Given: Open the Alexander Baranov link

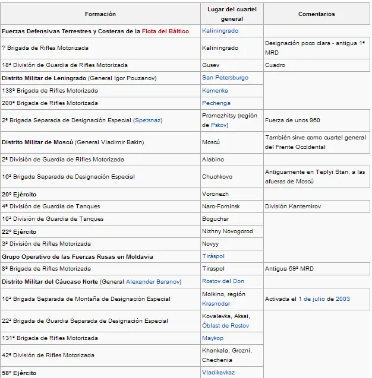Looking at the screenshot, I should pyautogui.click(x=153, y=282).
